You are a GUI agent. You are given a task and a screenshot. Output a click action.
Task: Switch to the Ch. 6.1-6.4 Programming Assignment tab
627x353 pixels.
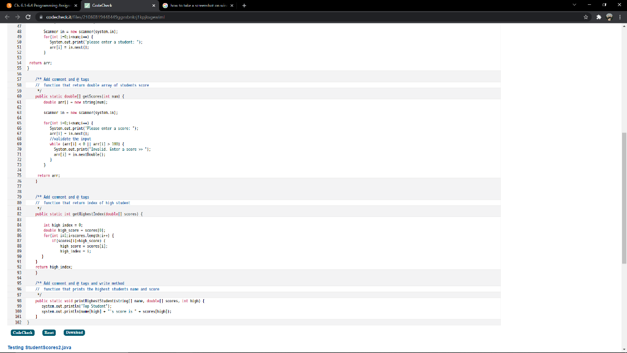click(43, 5)
